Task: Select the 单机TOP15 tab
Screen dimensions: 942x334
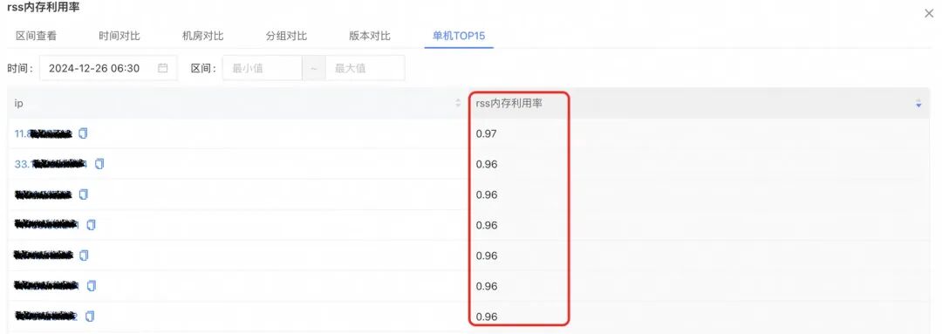Action: click(459, 36)
